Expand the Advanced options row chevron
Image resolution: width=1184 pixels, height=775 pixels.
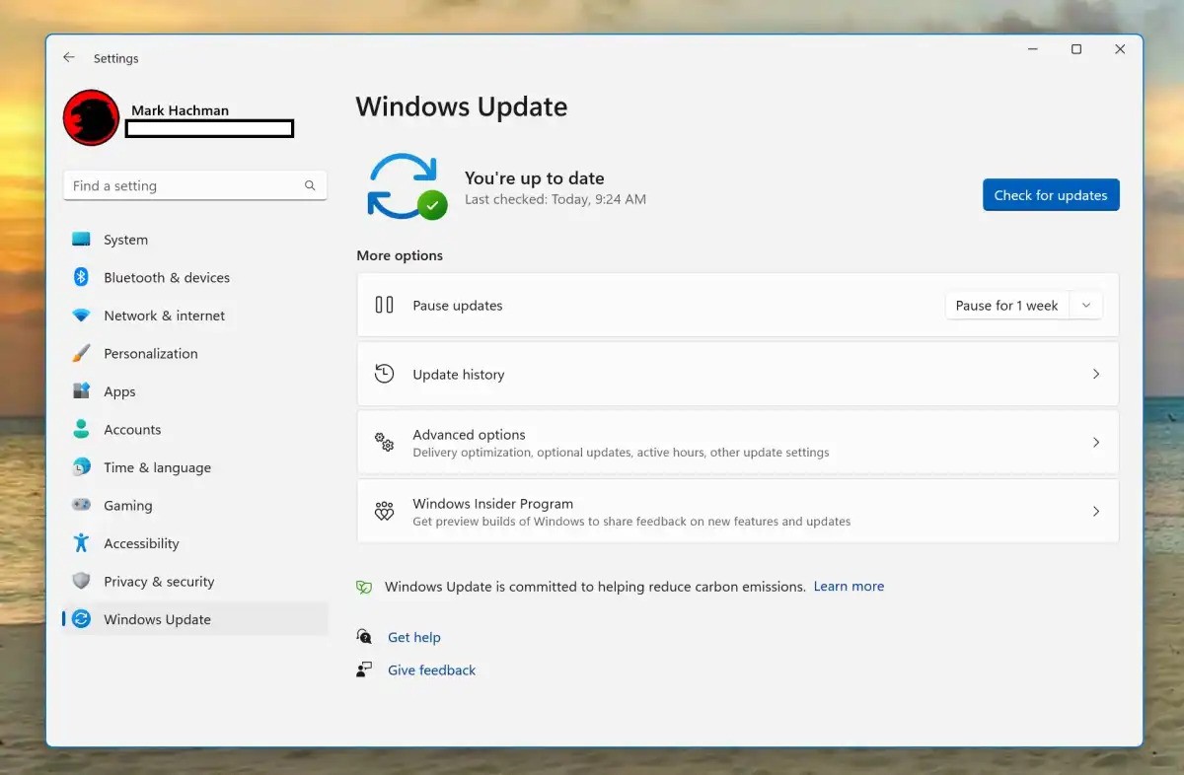point(1096,442)
